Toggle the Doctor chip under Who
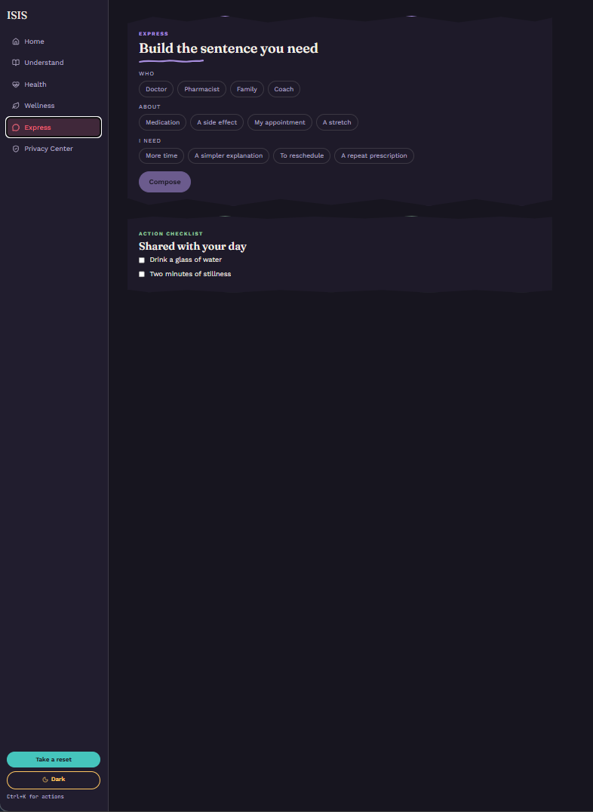The height and width of the screenshot is (812, 593). tap(156, 89)
